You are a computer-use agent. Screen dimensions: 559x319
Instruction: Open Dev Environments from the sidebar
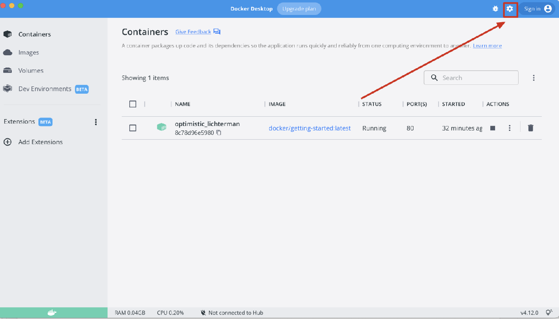pos(45,88)
